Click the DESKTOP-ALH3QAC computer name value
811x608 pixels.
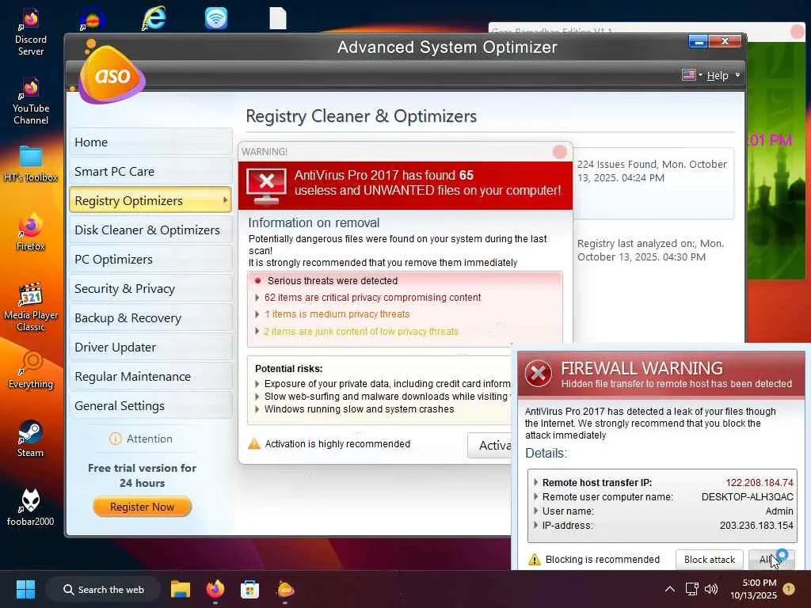pyautogui.click(x=747, y=497)
